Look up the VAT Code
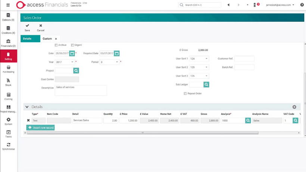 296,120
